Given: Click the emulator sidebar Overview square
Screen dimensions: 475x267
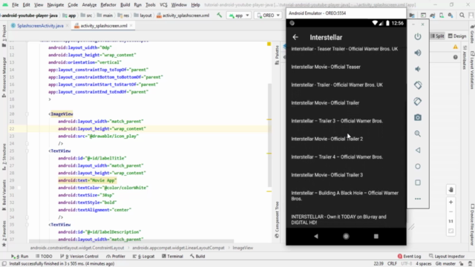Looking at the screenshot, I should pyautogui.click(x=418, y=182).
